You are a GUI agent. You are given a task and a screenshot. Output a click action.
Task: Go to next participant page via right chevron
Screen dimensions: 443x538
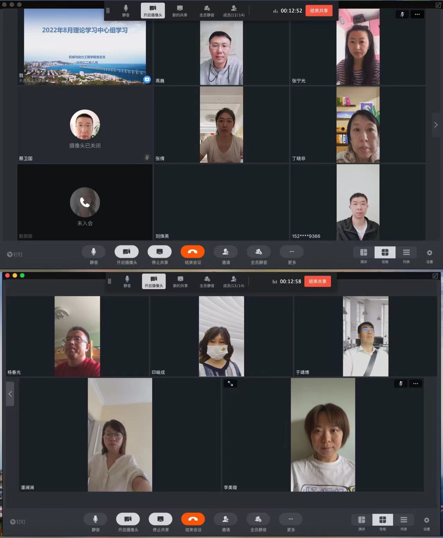click(x=436, y=125)
